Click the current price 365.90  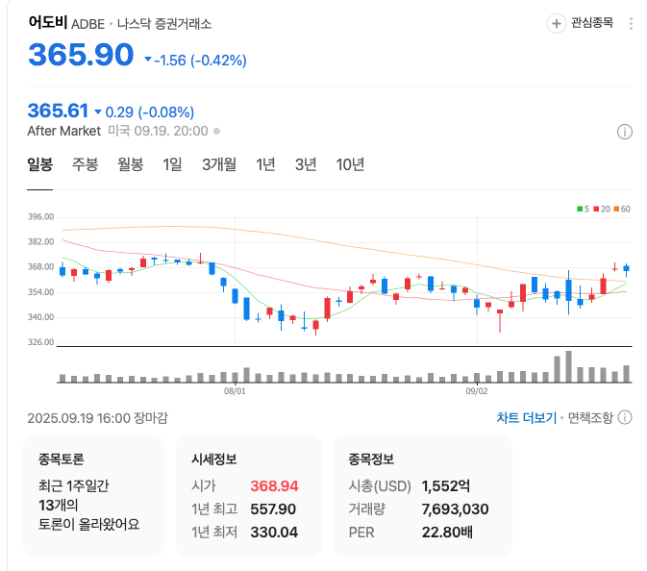81,55
